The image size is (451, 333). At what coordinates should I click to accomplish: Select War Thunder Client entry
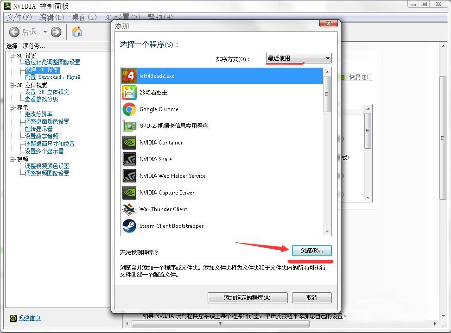(x=222, y=209)
